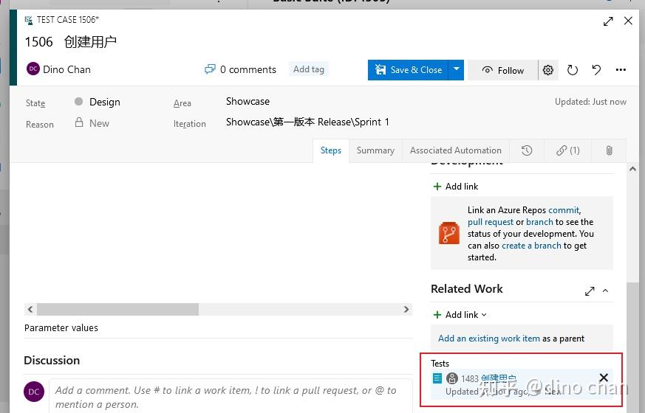Open follow notification settings gear
This screenshot has width=645, height=413.
click(548, 70)
